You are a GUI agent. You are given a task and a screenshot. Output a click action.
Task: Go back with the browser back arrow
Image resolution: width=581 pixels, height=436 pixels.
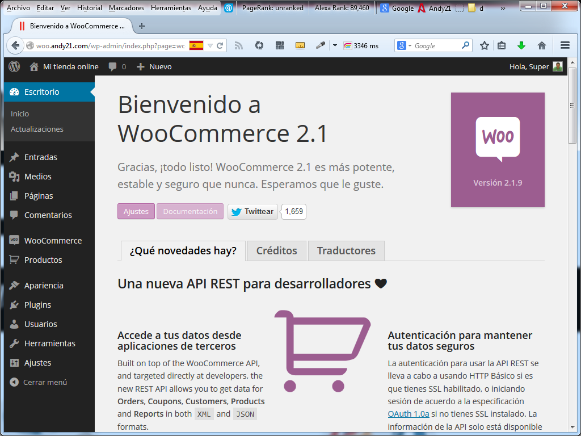tap(15, 45)
